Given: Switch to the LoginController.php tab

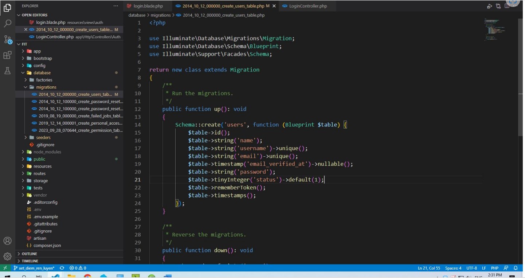Looking at the screenshot, I should [307, 6].
